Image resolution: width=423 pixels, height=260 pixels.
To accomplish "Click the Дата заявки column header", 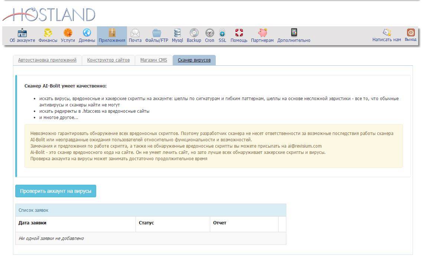I will point(32,223).
